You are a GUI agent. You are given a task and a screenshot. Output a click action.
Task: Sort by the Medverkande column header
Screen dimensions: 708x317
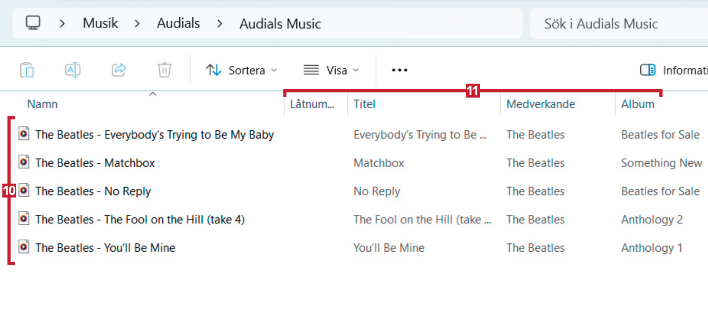(540, 104)
